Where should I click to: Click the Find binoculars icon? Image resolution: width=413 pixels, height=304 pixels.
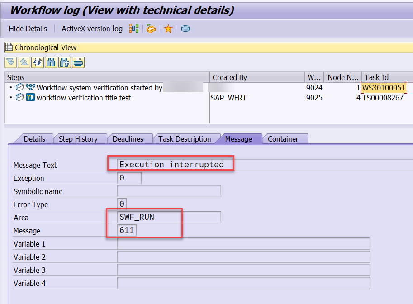(51, 62)
